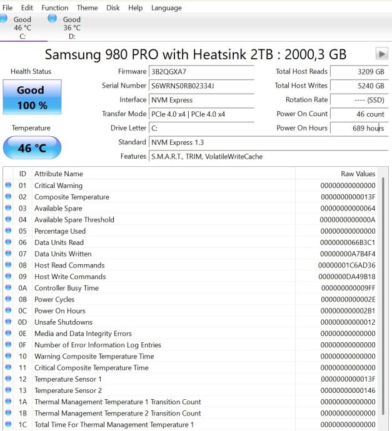Click the status dot for Unsafe Shutdowns

(x=8, y=322)
